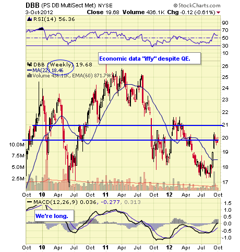Image resolution: width=240 pixels, height=252 pixels.
Task: Click the volume axis label "10.0M"
Action: (x=17, y=145)
